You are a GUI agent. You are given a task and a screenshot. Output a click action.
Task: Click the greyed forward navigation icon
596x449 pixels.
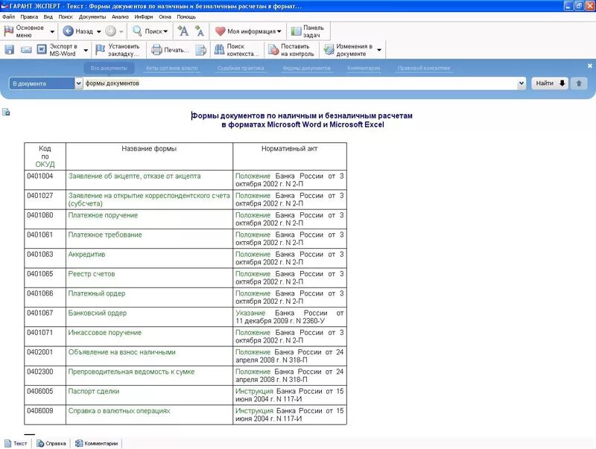110,31
